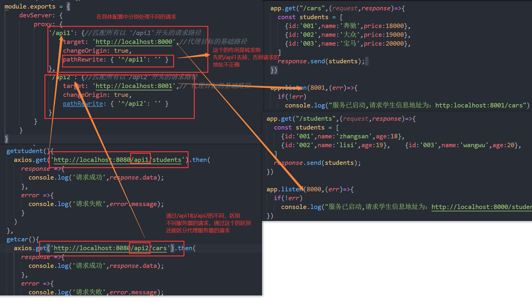Click app.get("/cars" route line
532x302 pixels.
point(338,8)
